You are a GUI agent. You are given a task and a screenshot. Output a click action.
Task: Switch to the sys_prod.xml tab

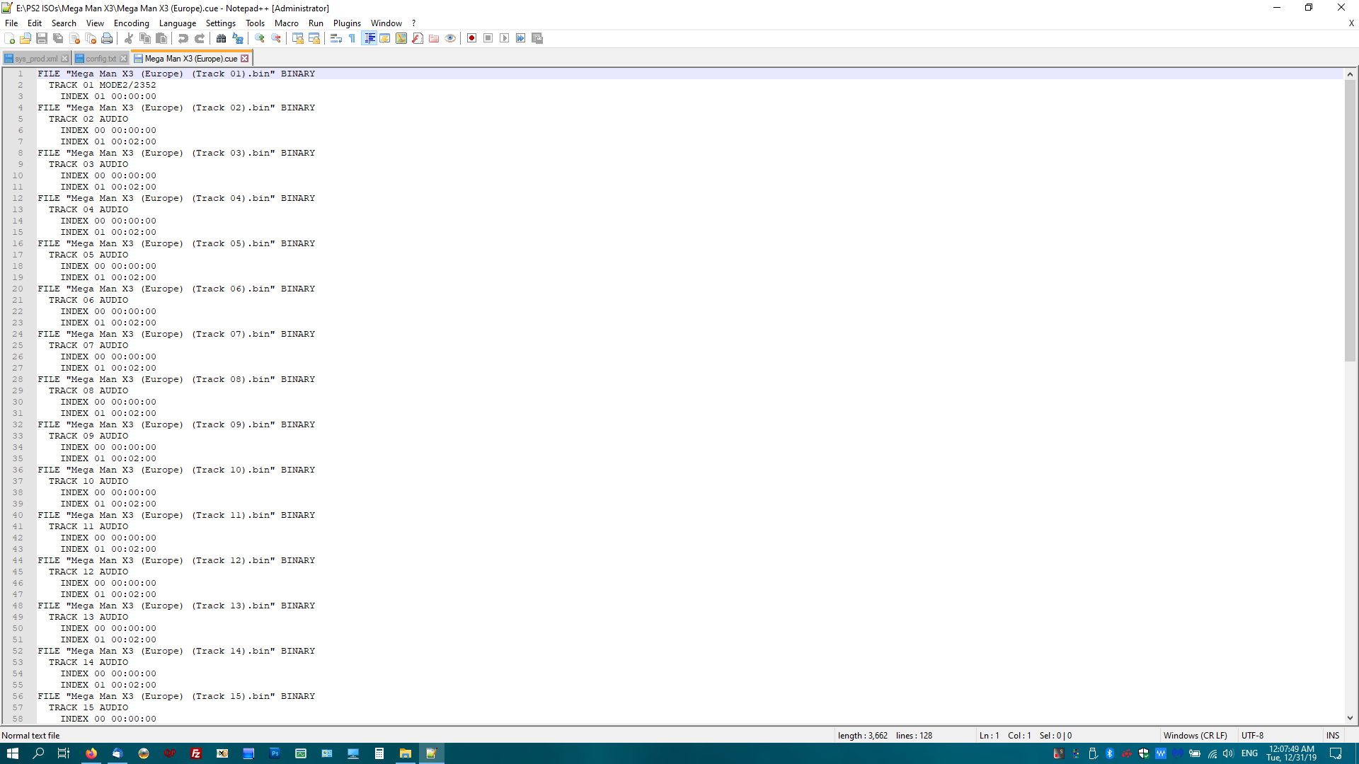point(36,59)
